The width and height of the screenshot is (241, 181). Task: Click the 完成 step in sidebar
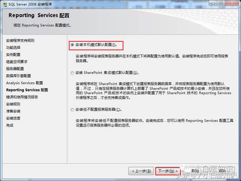click(x=10, y=125)
